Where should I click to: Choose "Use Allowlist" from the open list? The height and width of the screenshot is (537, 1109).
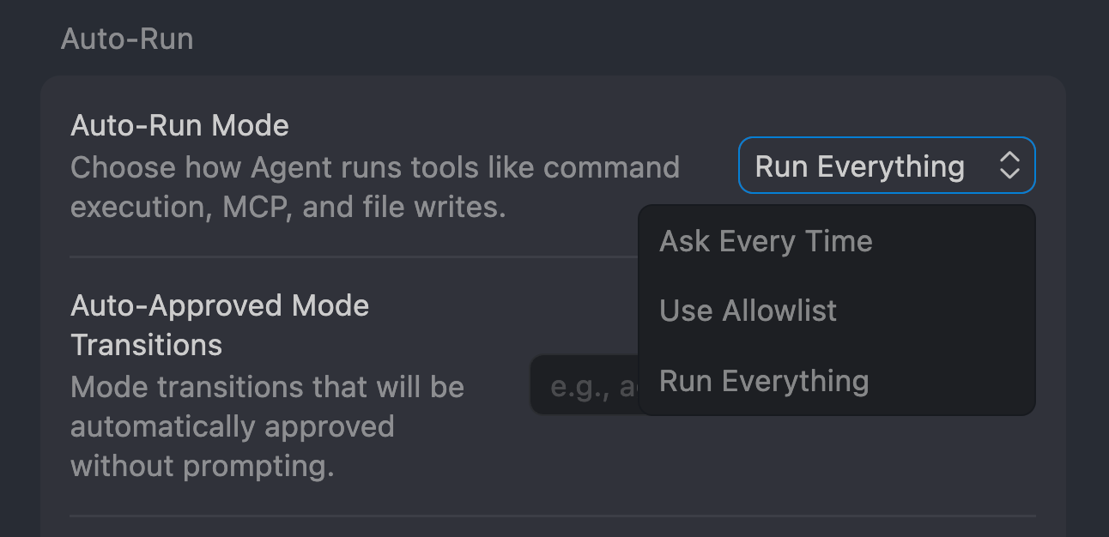[x=748, y=311]
